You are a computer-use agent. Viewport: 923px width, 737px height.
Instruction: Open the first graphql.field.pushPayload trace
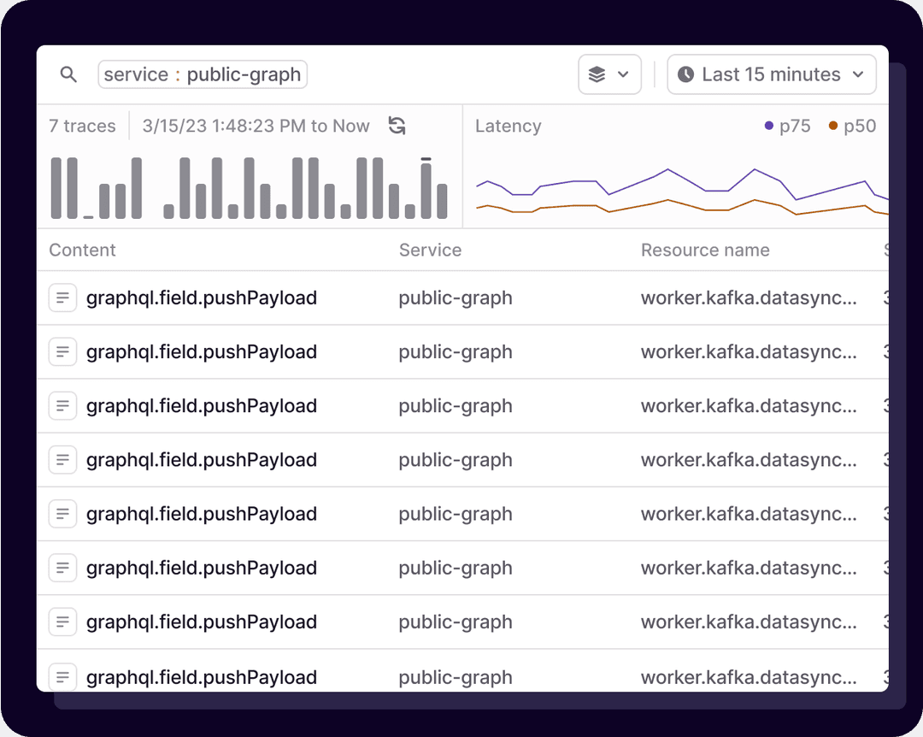coord(202,298)
